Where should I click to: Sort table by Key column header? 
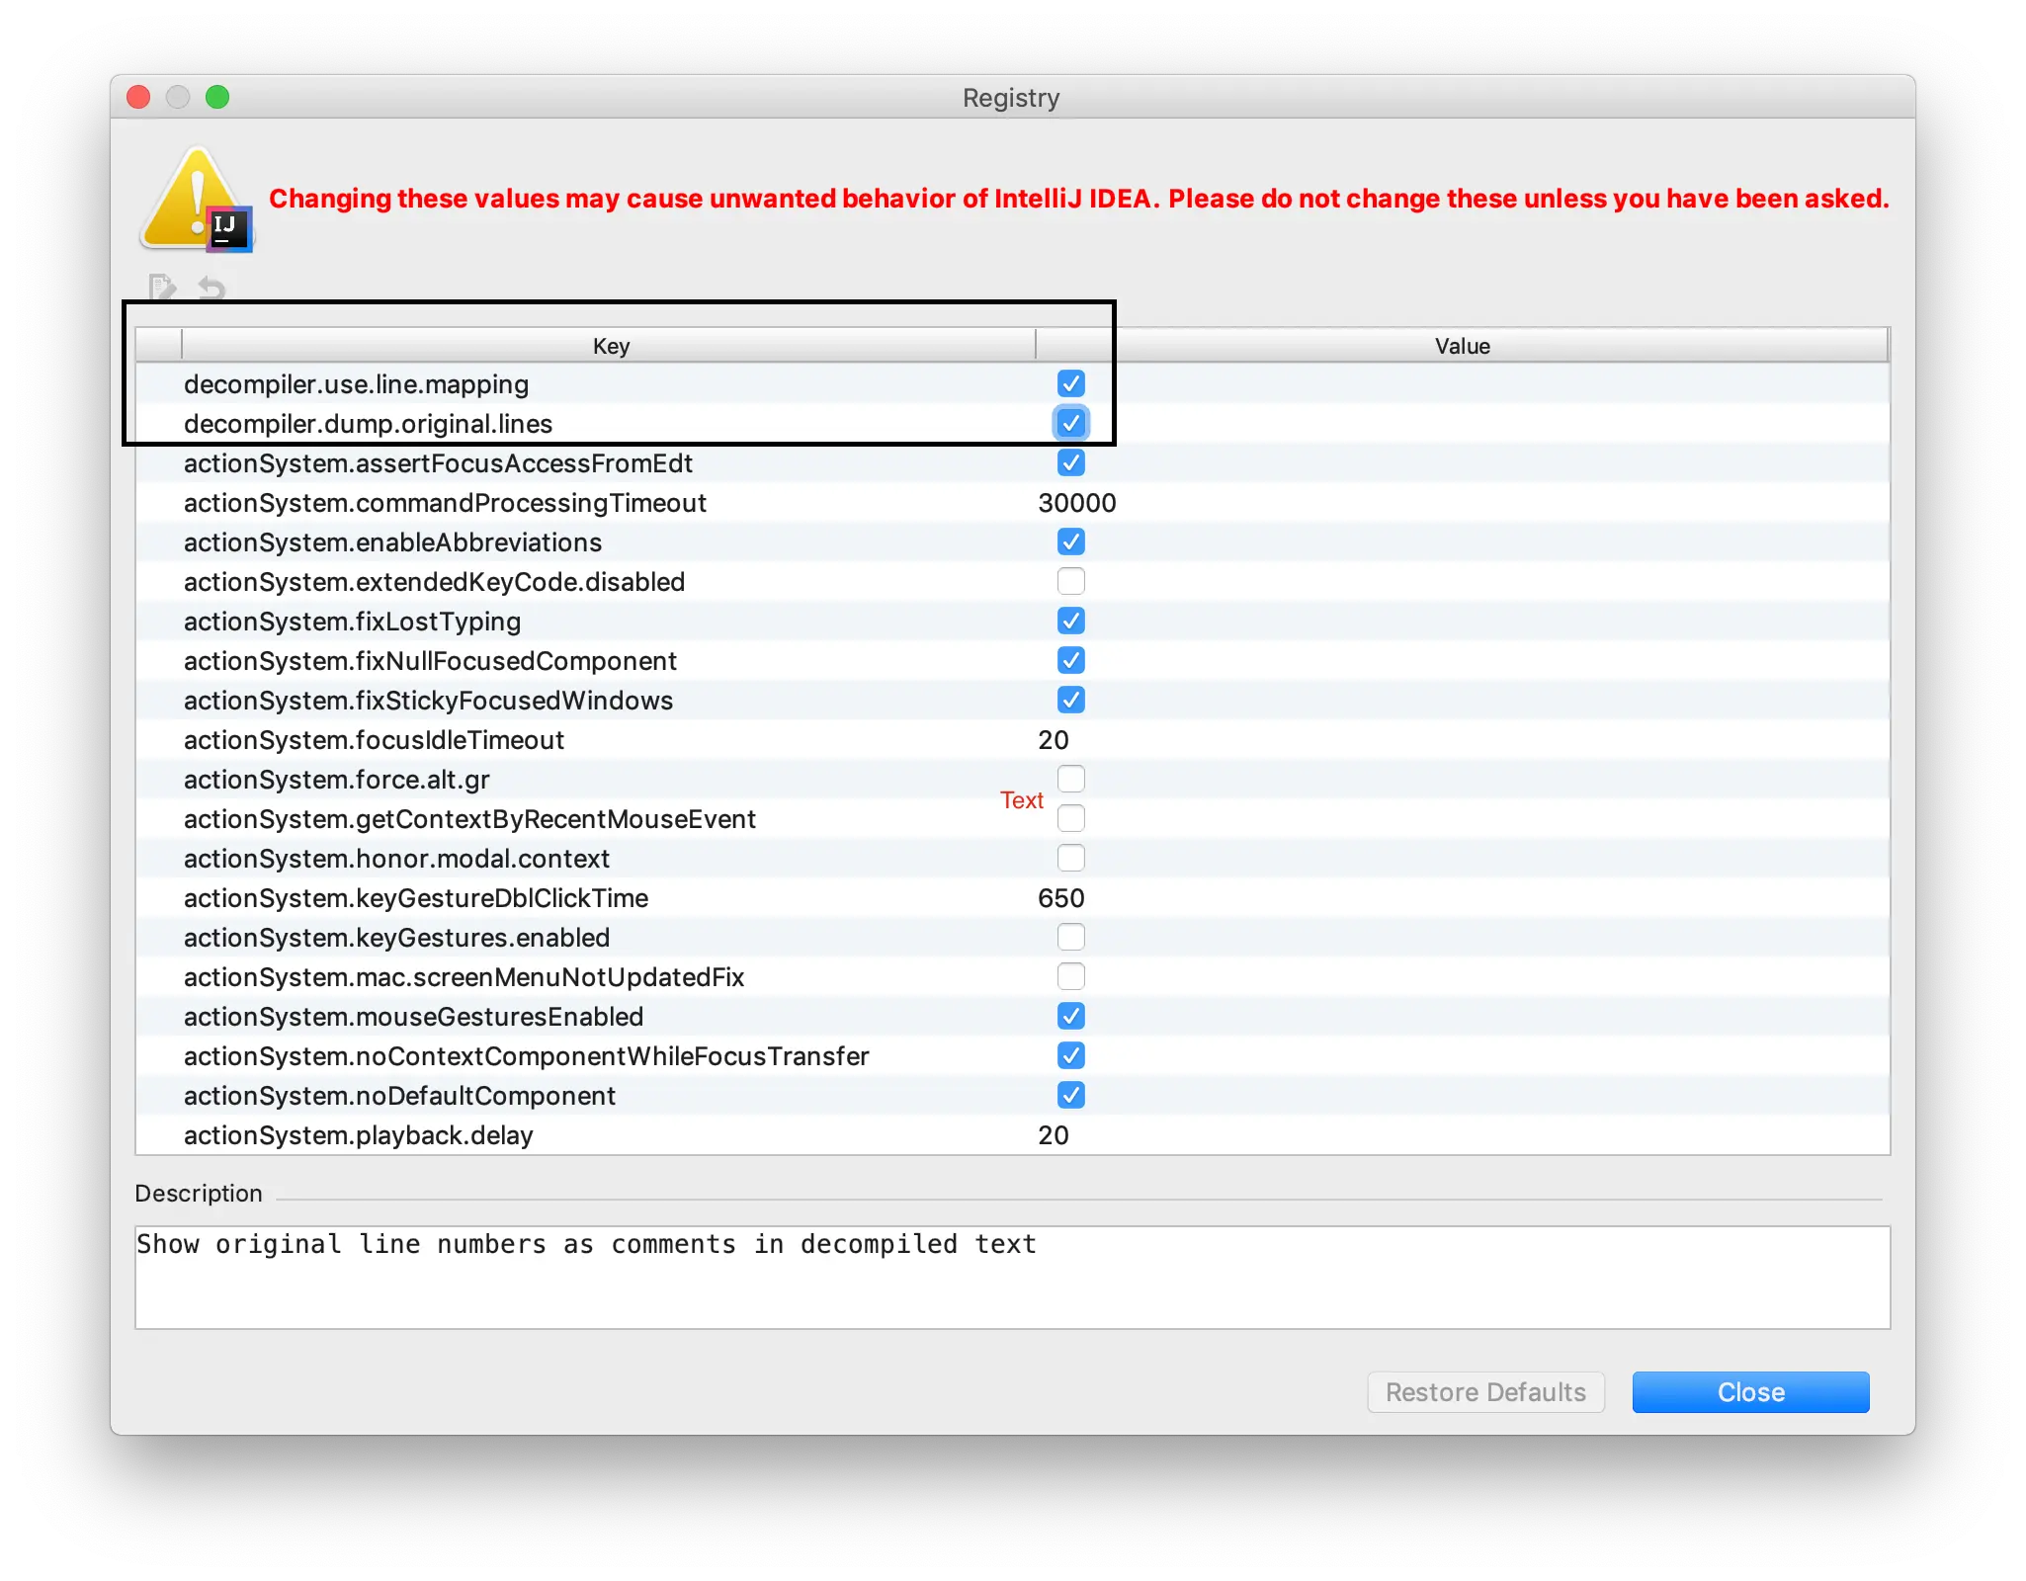[610, 346]
